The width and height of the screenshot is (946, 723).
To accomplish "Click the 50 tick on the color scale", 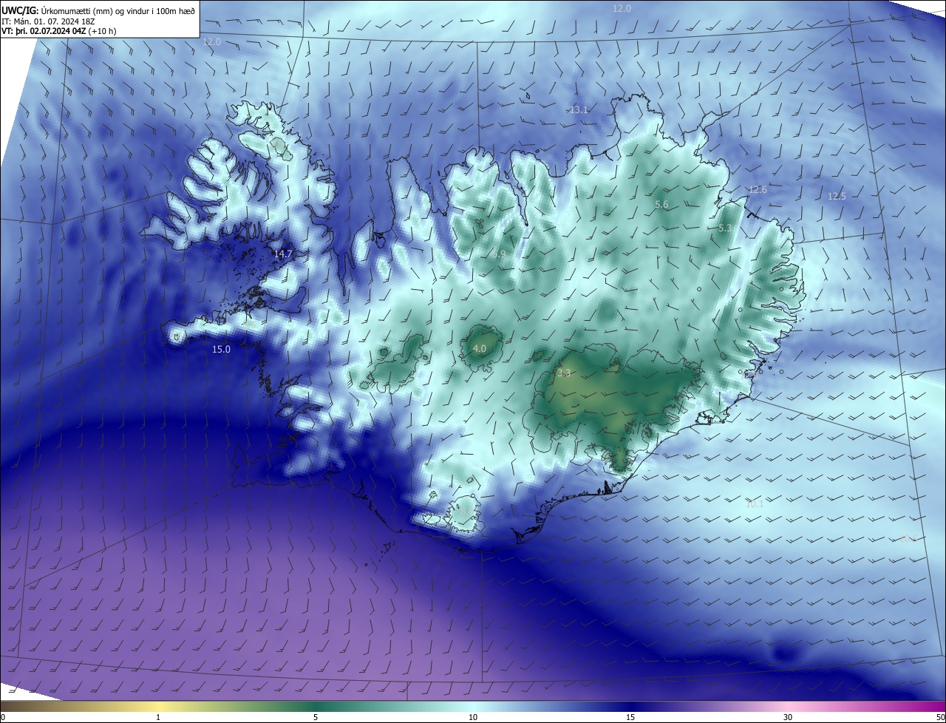I will 940,717.
